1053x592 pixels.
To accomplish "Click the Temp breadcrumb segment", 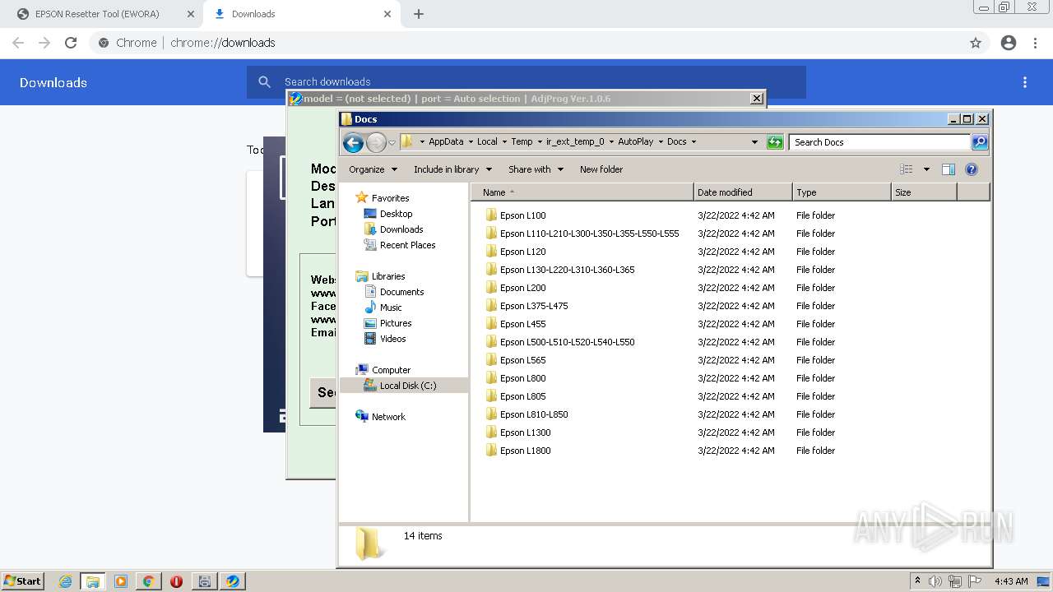I will pos(522,141).
